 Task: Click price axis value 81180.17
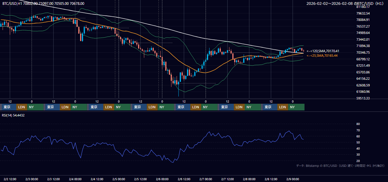click(x=363, y=7)
